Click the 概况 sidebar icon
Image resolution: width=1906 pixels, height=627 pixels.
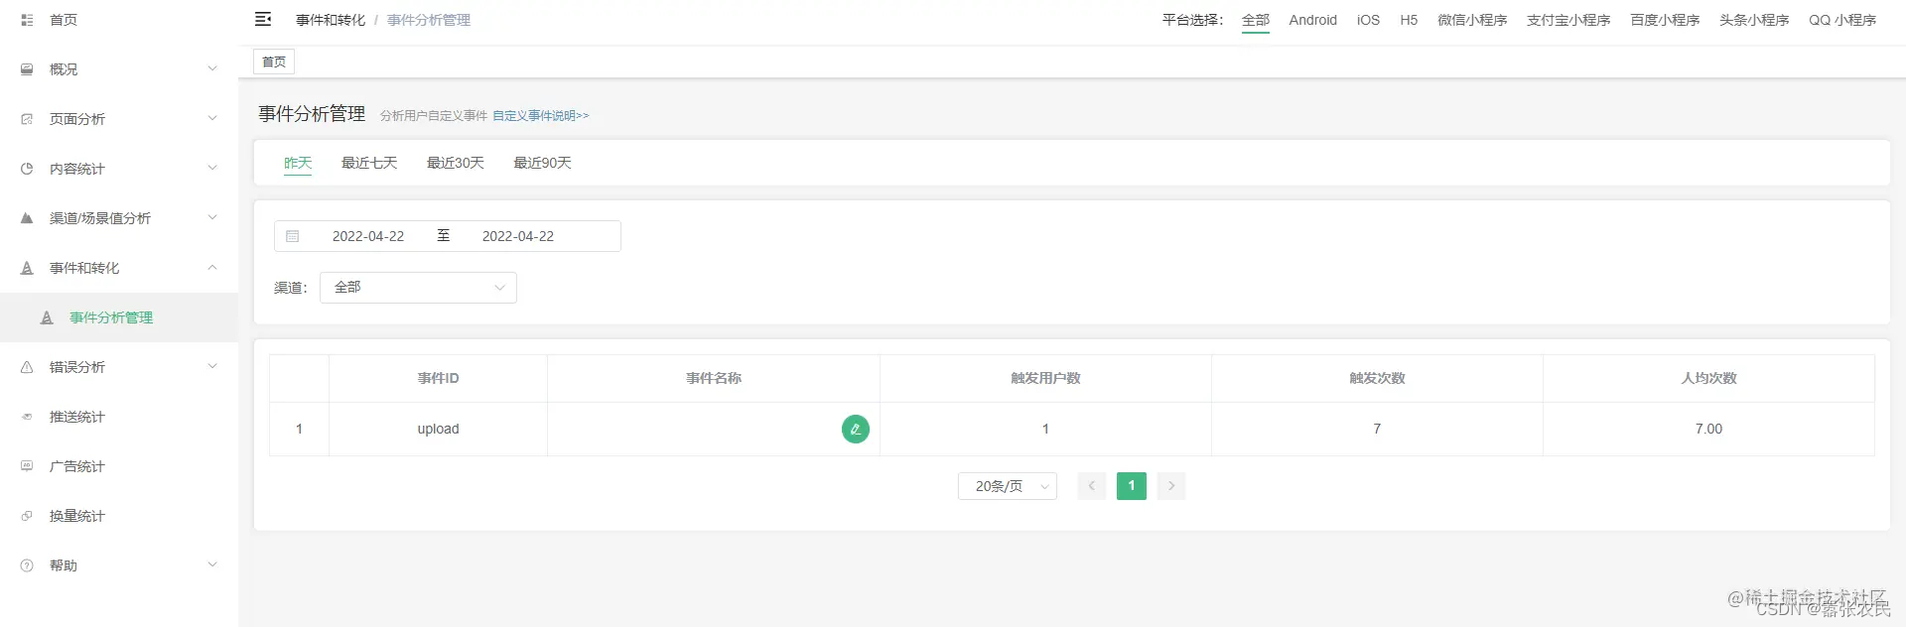tap(27, 69)
